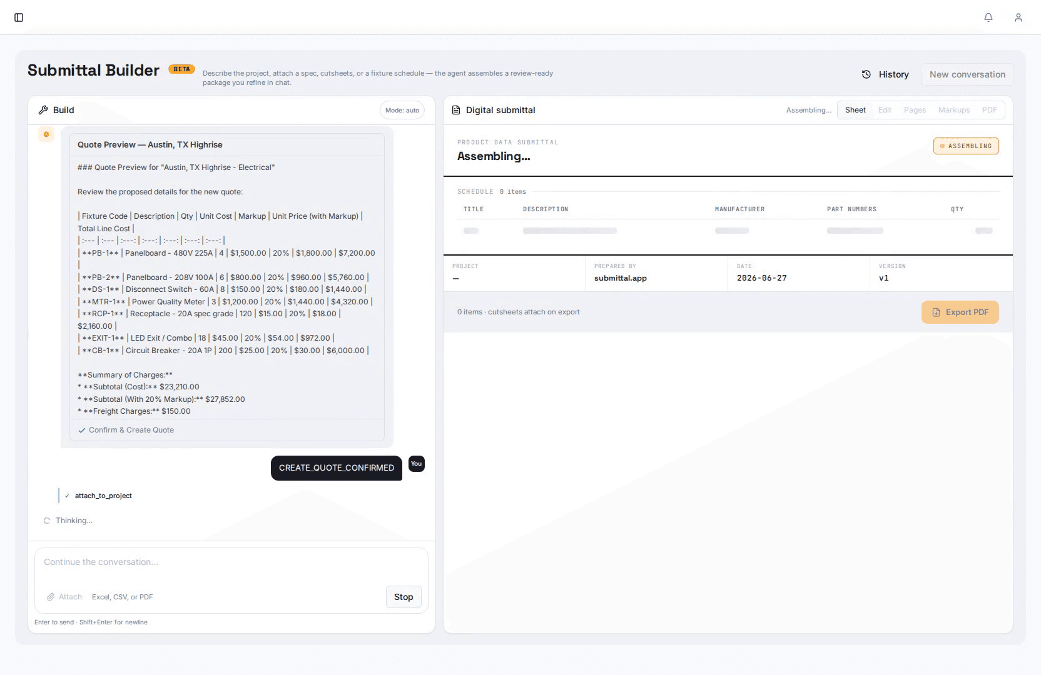Click the MTR-1 Power Quality Meter row
This screenshot has width=1041, height=675.
coord(225,302)
